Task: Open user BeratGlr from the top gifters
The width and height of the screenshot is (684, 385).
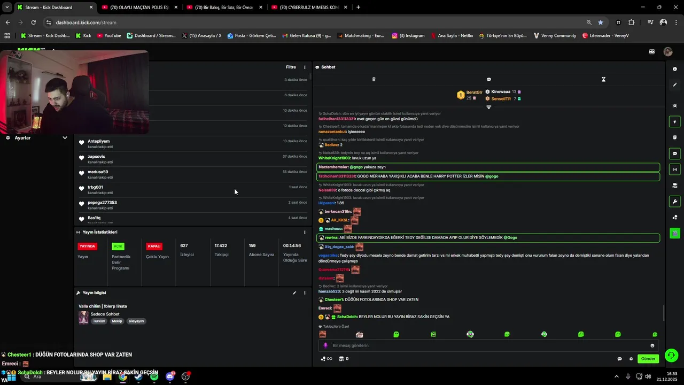Action: [x=474, y=93]
